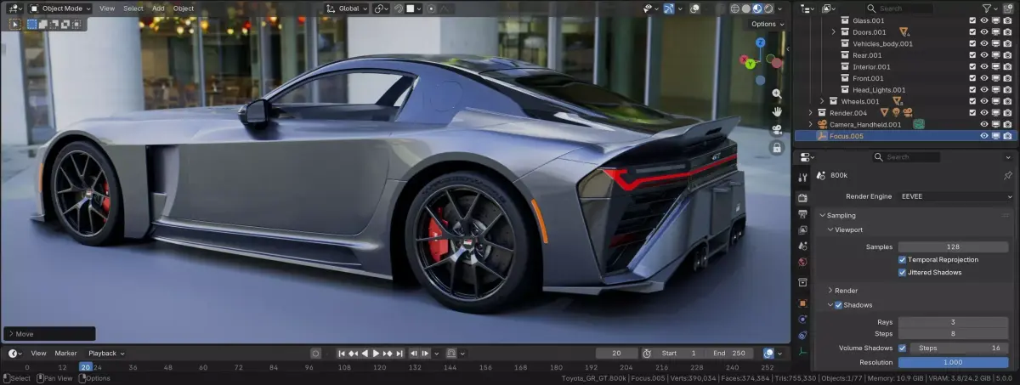
Task: Toggle the Shadows checkbox
Action: point(839,304)
